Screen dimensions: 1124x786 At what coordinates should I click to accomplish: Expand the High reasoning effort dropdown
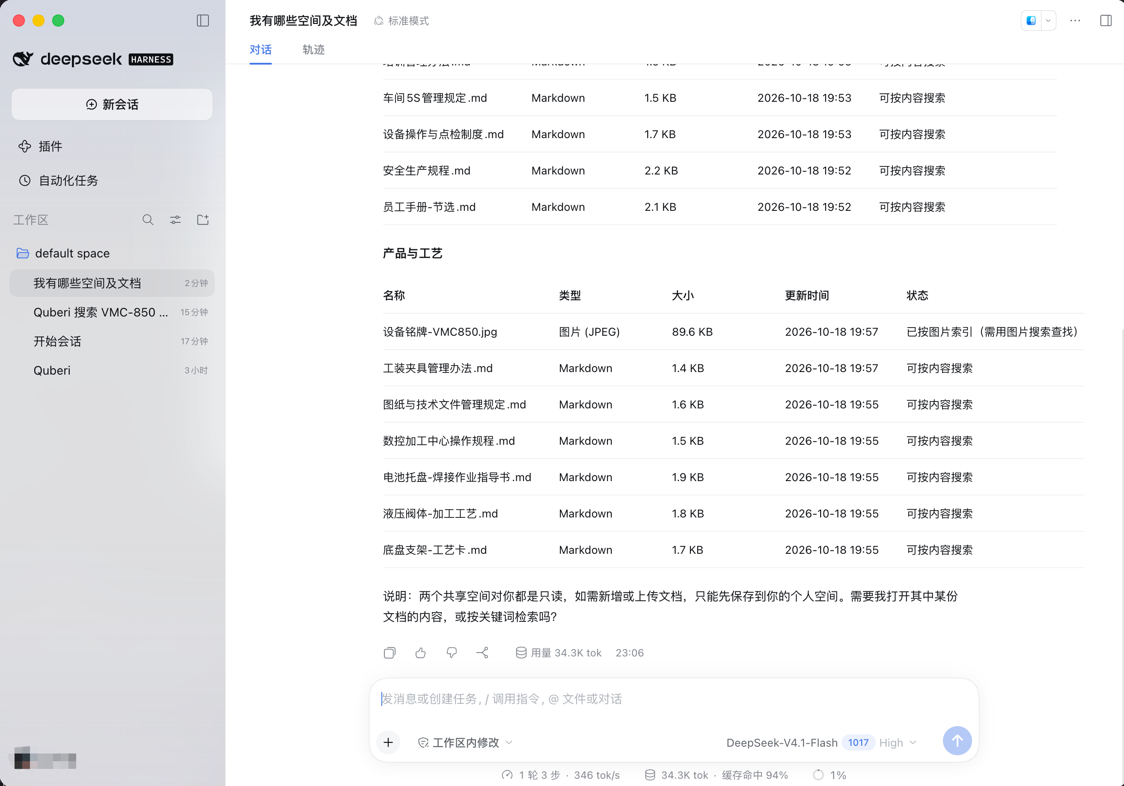click(898, 742)
